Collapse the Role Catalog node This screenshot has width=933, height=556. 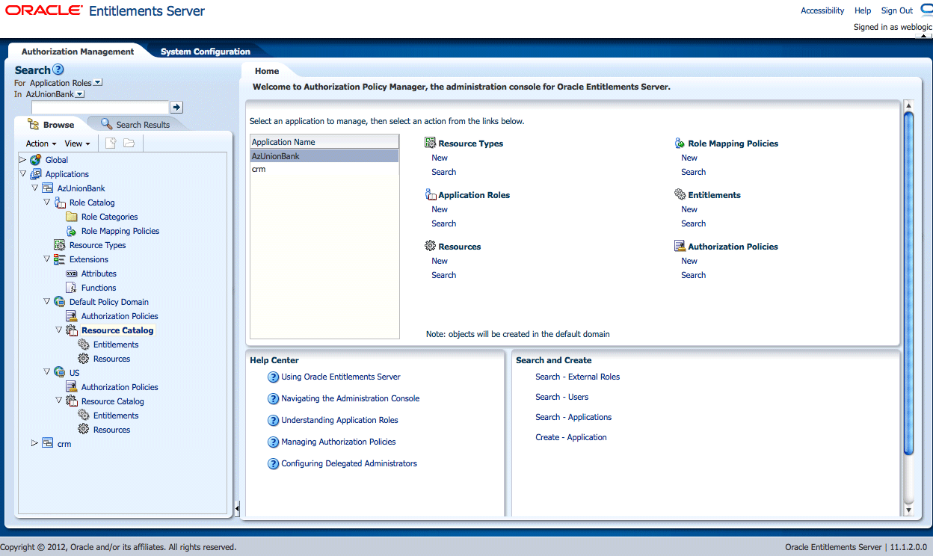(47, 203)
